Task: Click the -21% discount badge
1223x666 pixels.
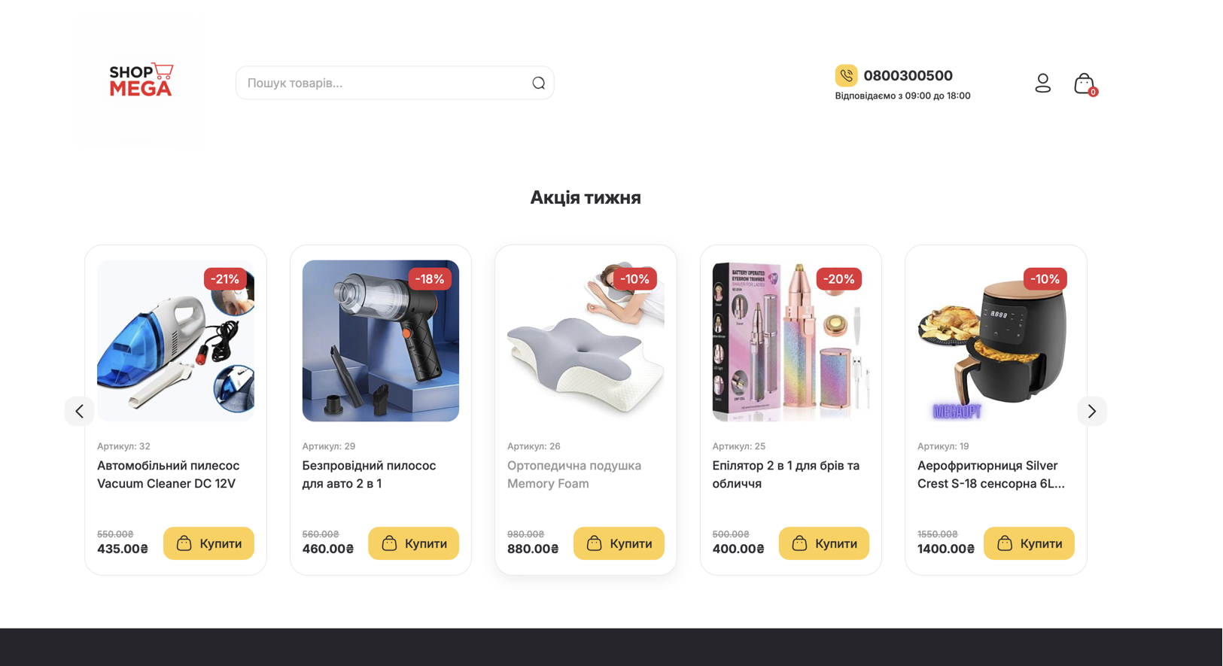Action: click(225, 278)
